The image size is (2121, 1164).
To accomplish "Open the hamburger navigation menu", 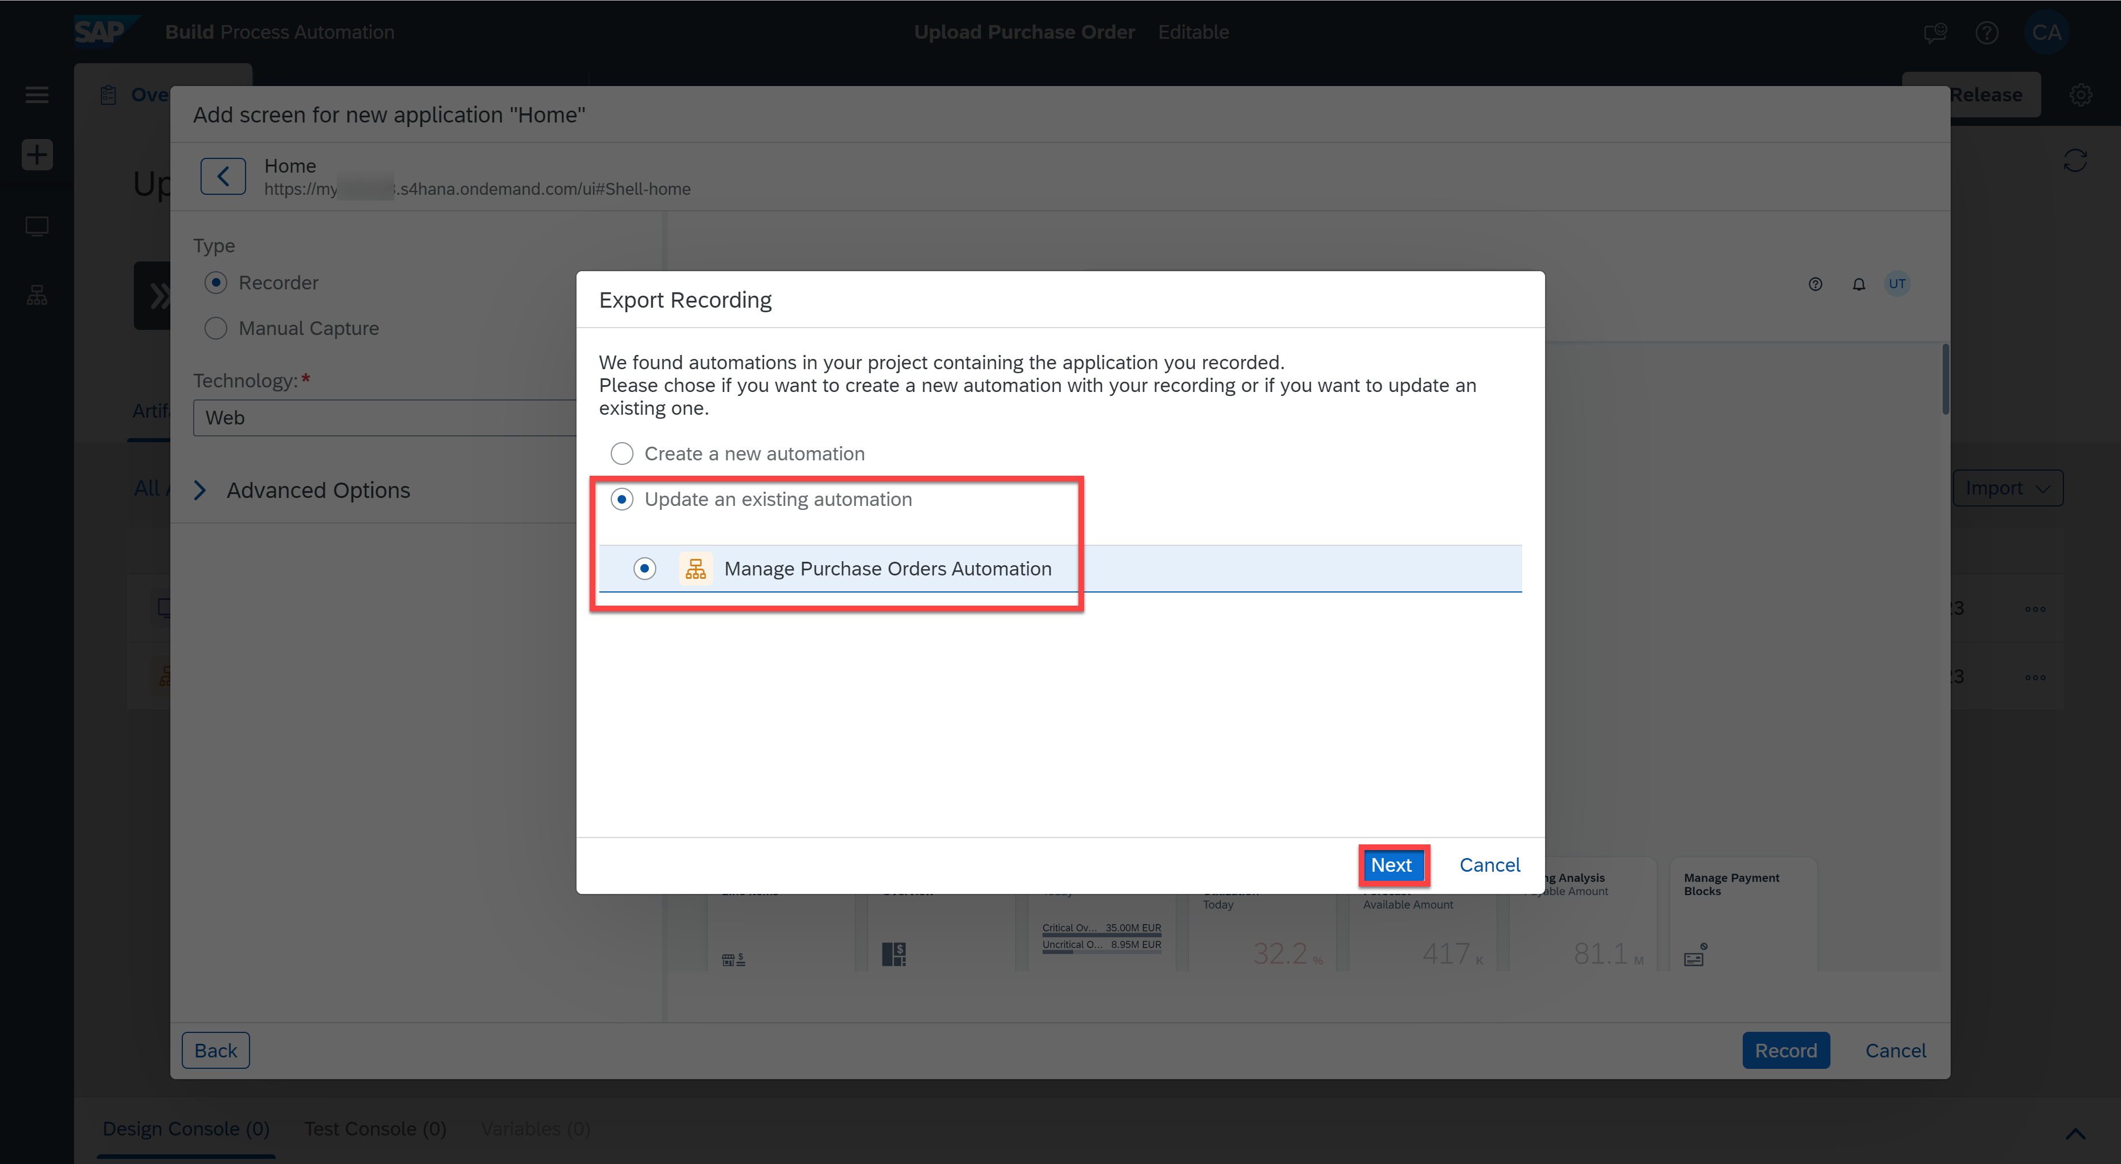I will (37, 95).
